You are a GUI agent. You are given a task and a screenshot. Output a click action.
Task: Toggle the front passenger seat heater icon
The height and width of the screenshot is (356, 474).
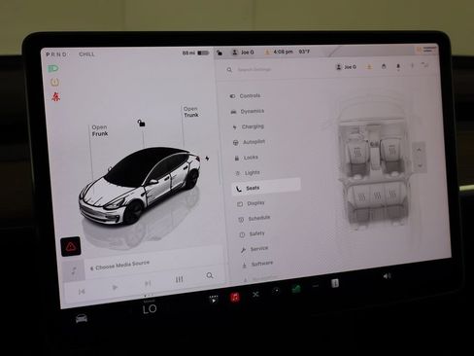[x=391, y=150]
